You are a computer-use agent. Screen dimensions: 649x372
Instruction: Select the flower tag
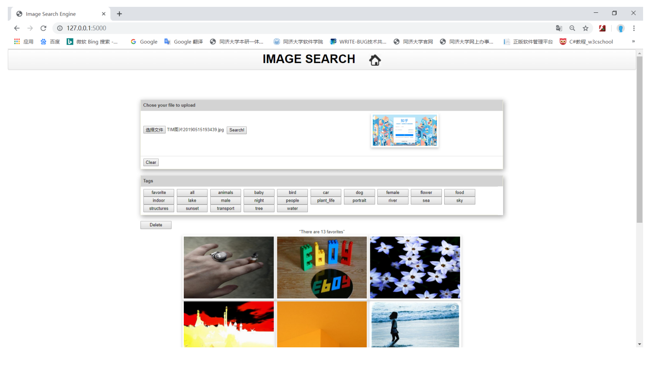tap(426, 193)
